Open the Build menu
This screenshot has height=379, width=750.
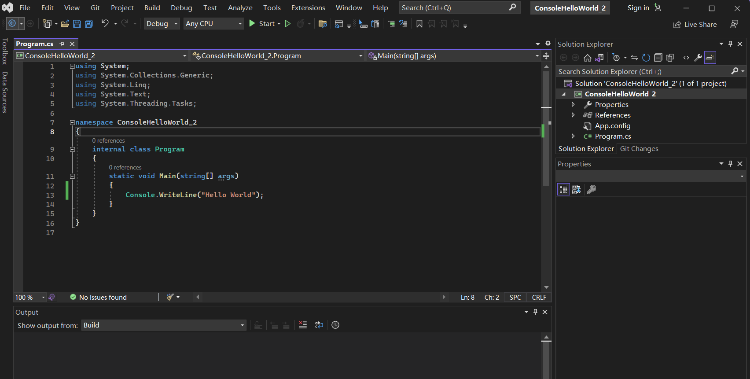152,7
